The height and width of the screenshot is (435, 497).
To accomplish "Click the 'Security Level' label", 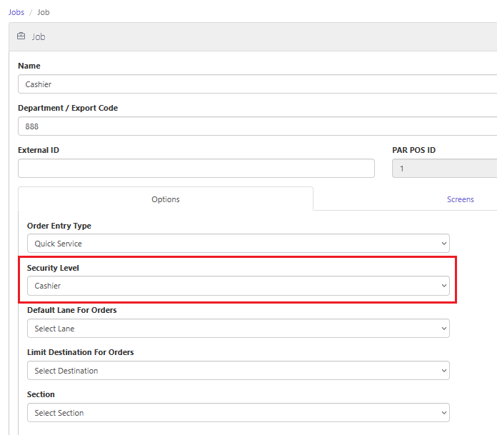I will [x=53, y=268].
